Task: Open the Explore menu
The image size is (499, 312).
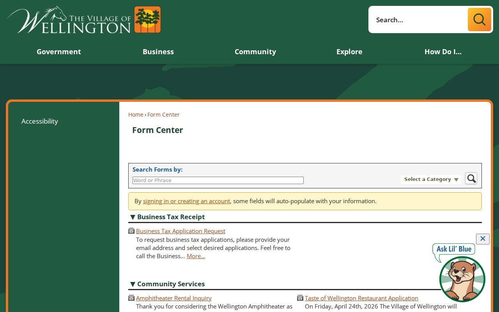Action: tap(349, 51)
